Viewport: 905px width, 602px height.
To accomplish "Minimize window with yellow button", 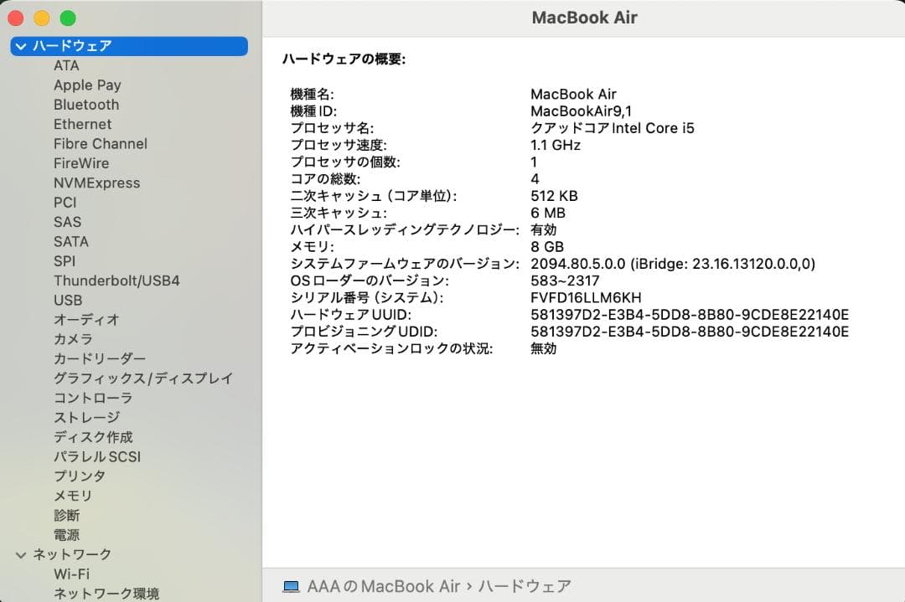I will [42, 18].
